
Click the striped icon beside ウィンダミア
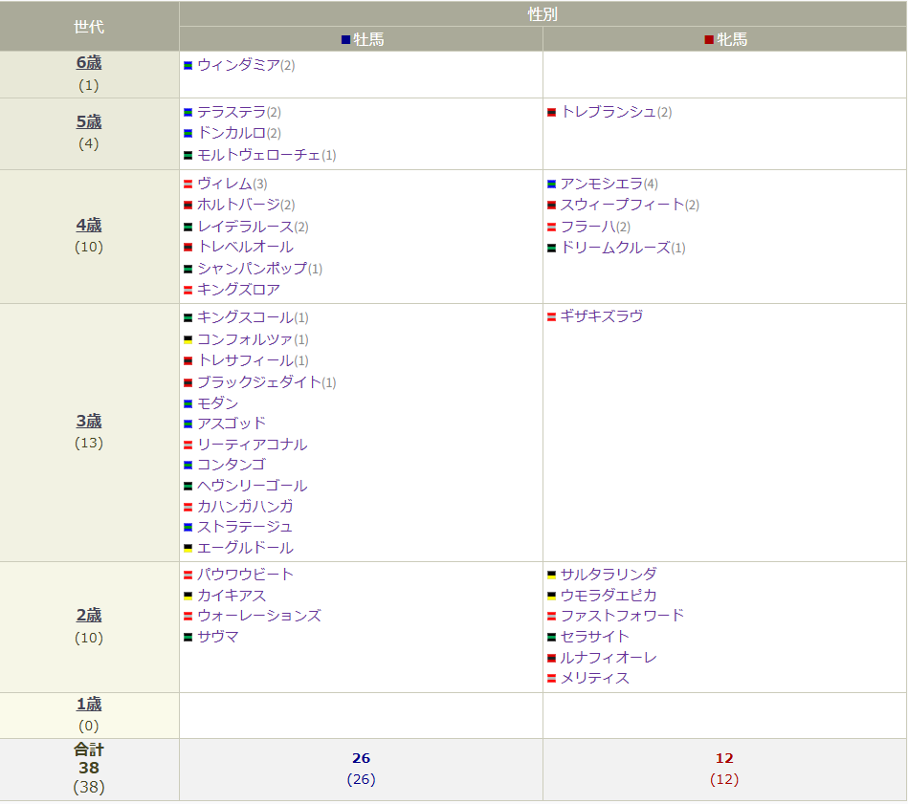[x=188, y=66]
